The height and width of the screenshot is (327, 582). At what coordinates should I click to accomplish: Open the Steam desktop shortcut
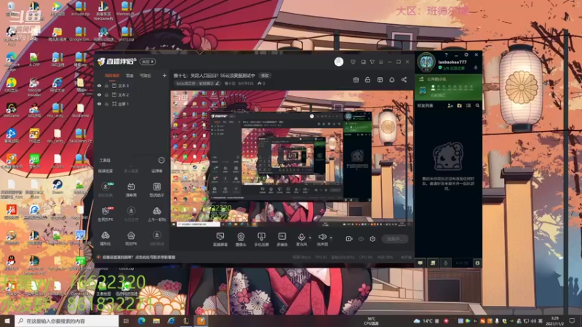click(x=57, y=186)
